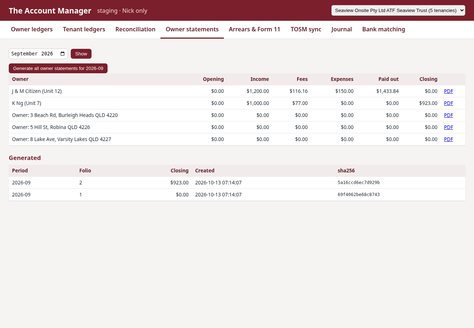The height and width of the screenshot is (328, 474).
Task: Click the Owner: 5 Hill St, Robina row text
Action: (x=51, y=127)
